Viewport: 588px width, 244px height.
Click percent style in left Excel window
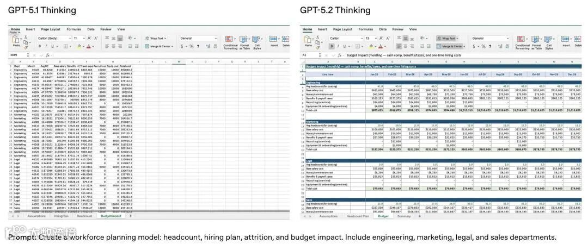pyautogui.click(x=191, y=46)
